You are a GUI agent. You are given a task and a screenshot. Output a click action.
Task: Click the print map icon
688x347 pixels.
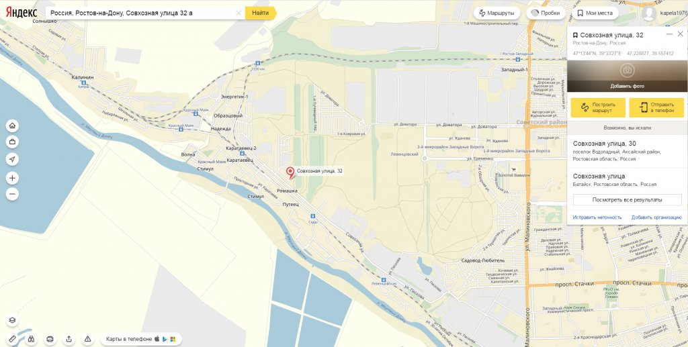point(50,339)
